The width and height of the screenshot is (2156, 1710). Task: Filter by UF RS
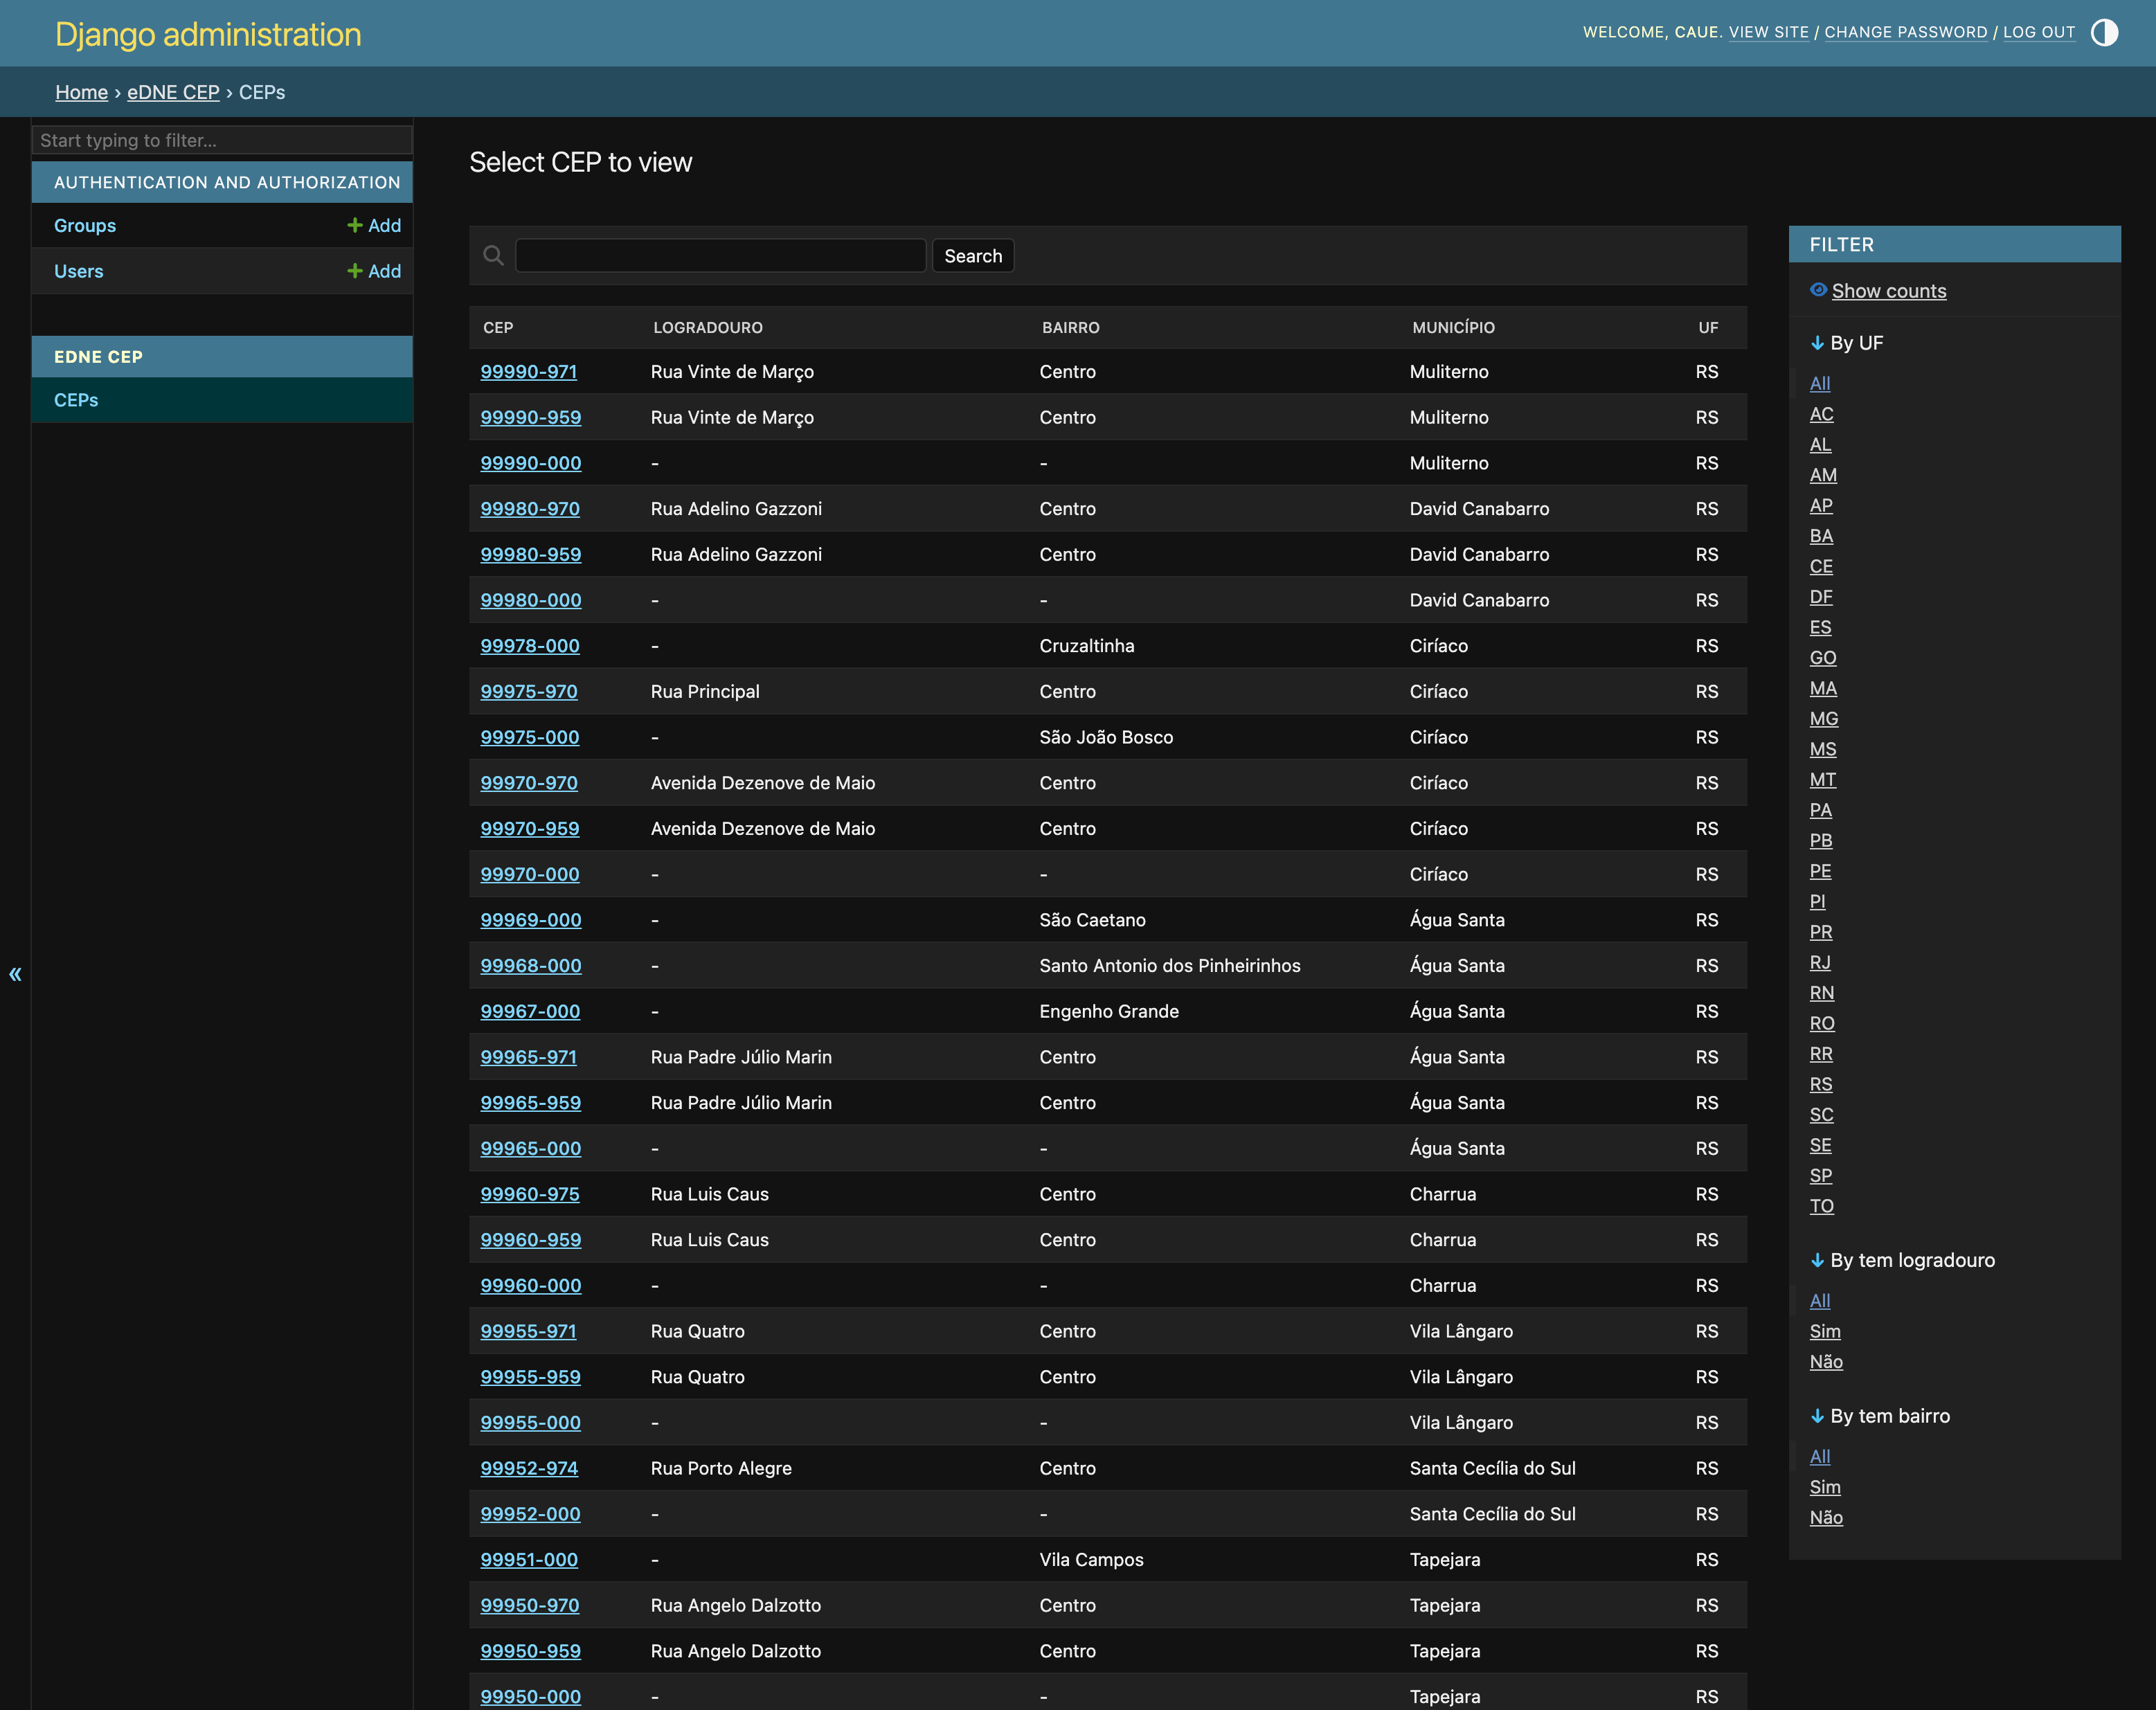pyautogui.click(x=1820, y=1085)
